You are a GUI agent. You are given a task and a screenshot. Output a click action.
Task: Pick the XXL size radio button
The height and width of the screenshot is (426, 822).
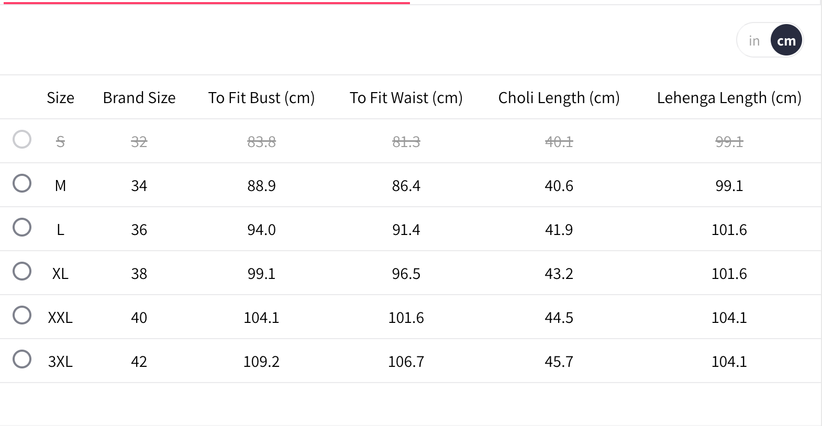tap(22, 316)
